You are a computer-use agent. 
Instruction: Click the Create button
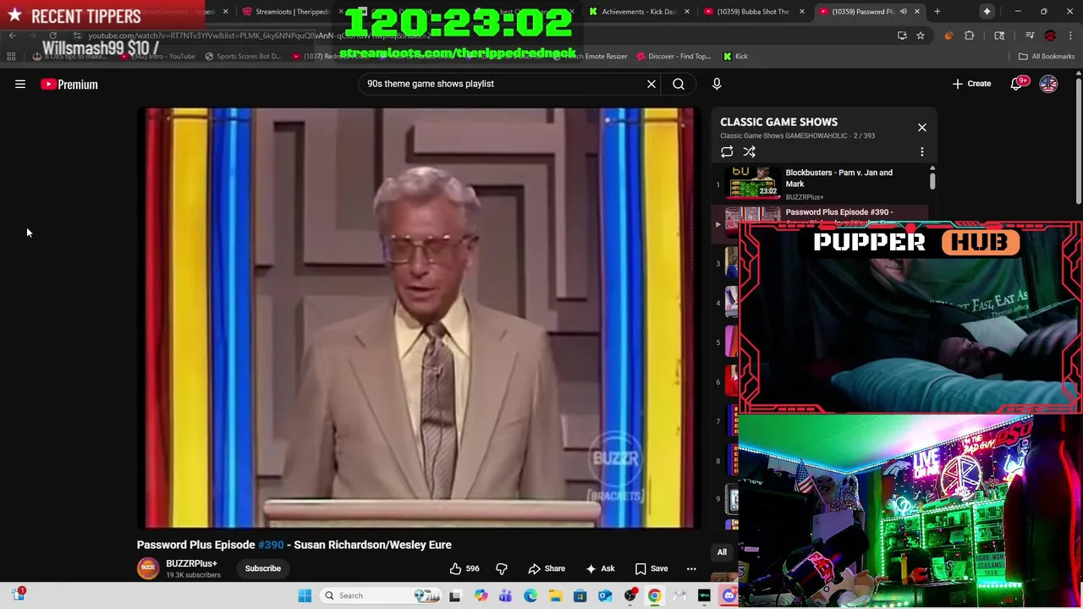coord(971,84)
